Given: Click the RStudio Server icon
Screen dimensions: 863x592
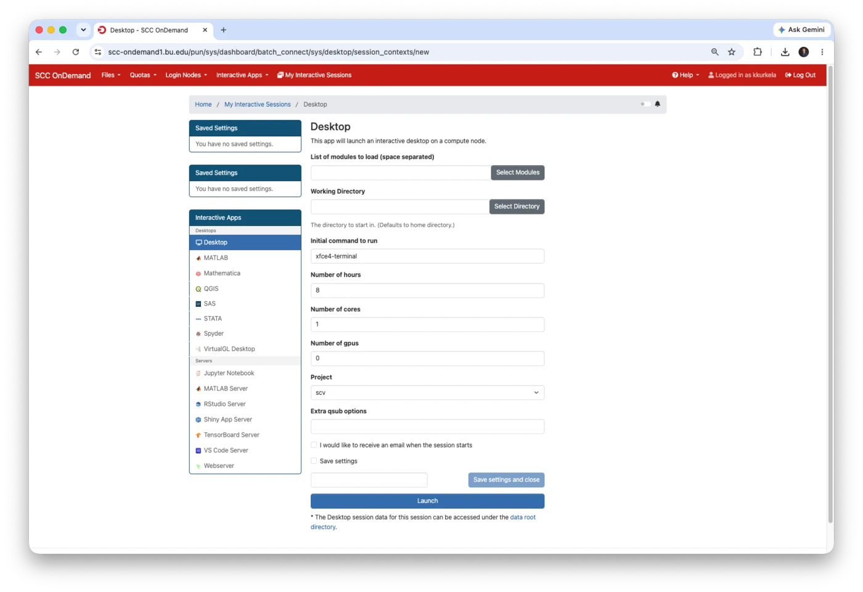Looking at the screenshot, I should 198,404.
